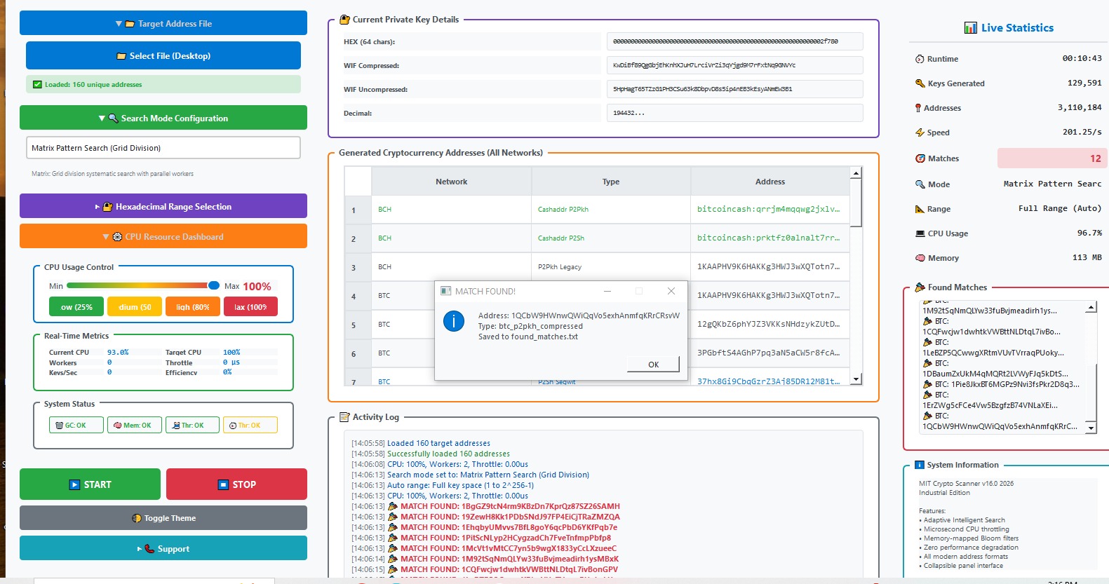The image size is (1109, 584).
Task: Select the Address column header
Action: 769,182
